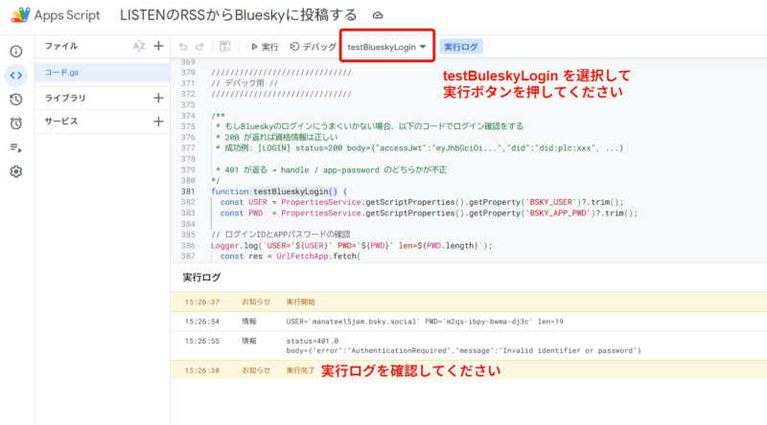This screenshot has width=767, height=425.
Task: Toggle the 実行ログ execution log button
Action: tap(461, 47)
